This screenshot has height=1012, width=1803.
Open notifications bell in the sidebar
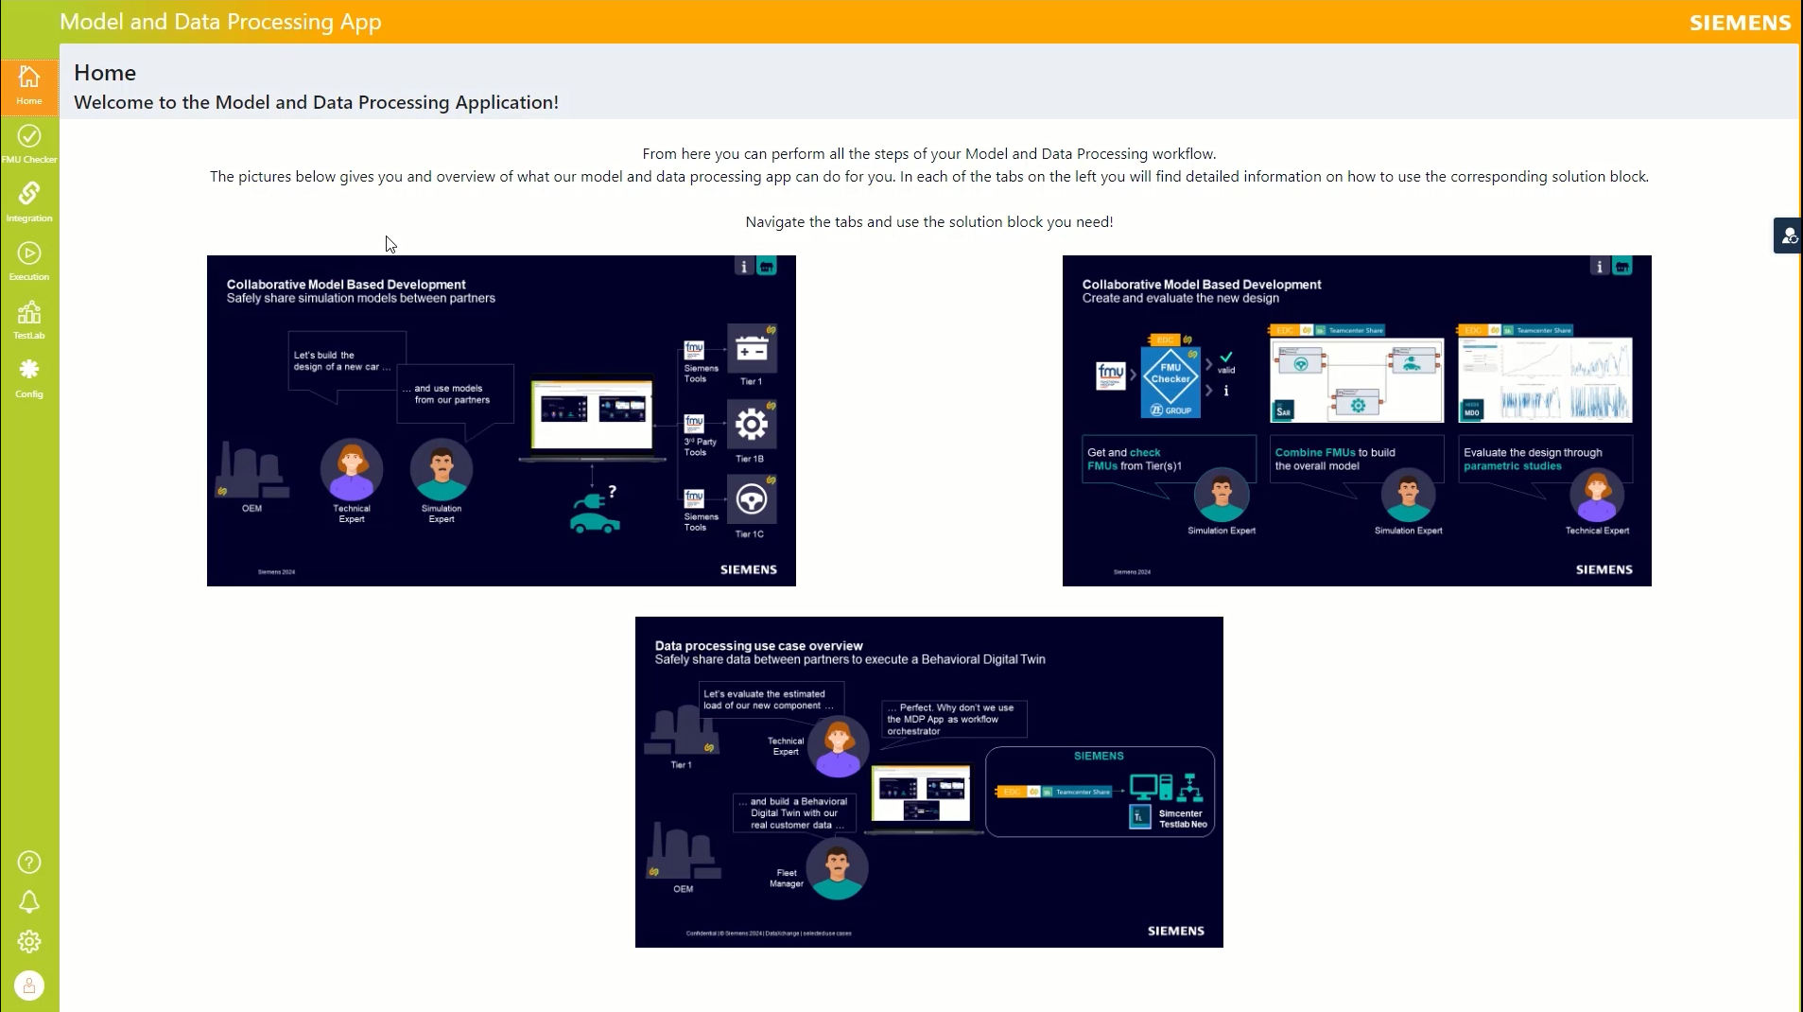click(x=29, y=902)
